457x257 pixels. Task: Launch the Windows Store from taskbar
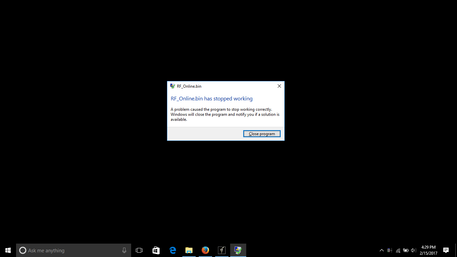pos(156,250)
